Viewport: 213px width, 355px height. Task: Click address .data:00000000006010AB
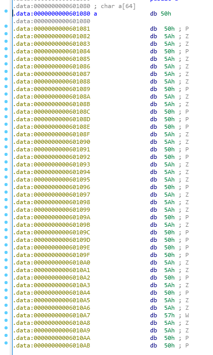pos(51,346)
